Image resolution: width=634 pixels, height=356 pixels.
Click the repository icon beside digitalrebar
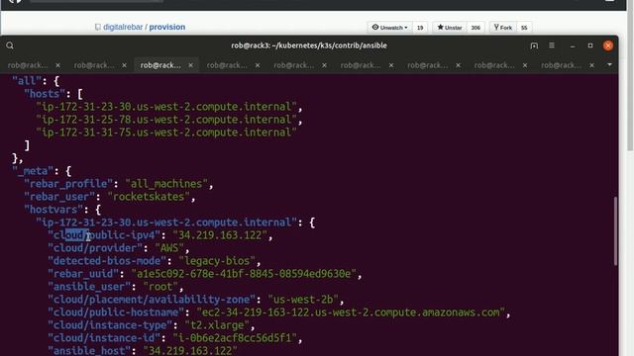pyautogui.click(x=97, y=27)
